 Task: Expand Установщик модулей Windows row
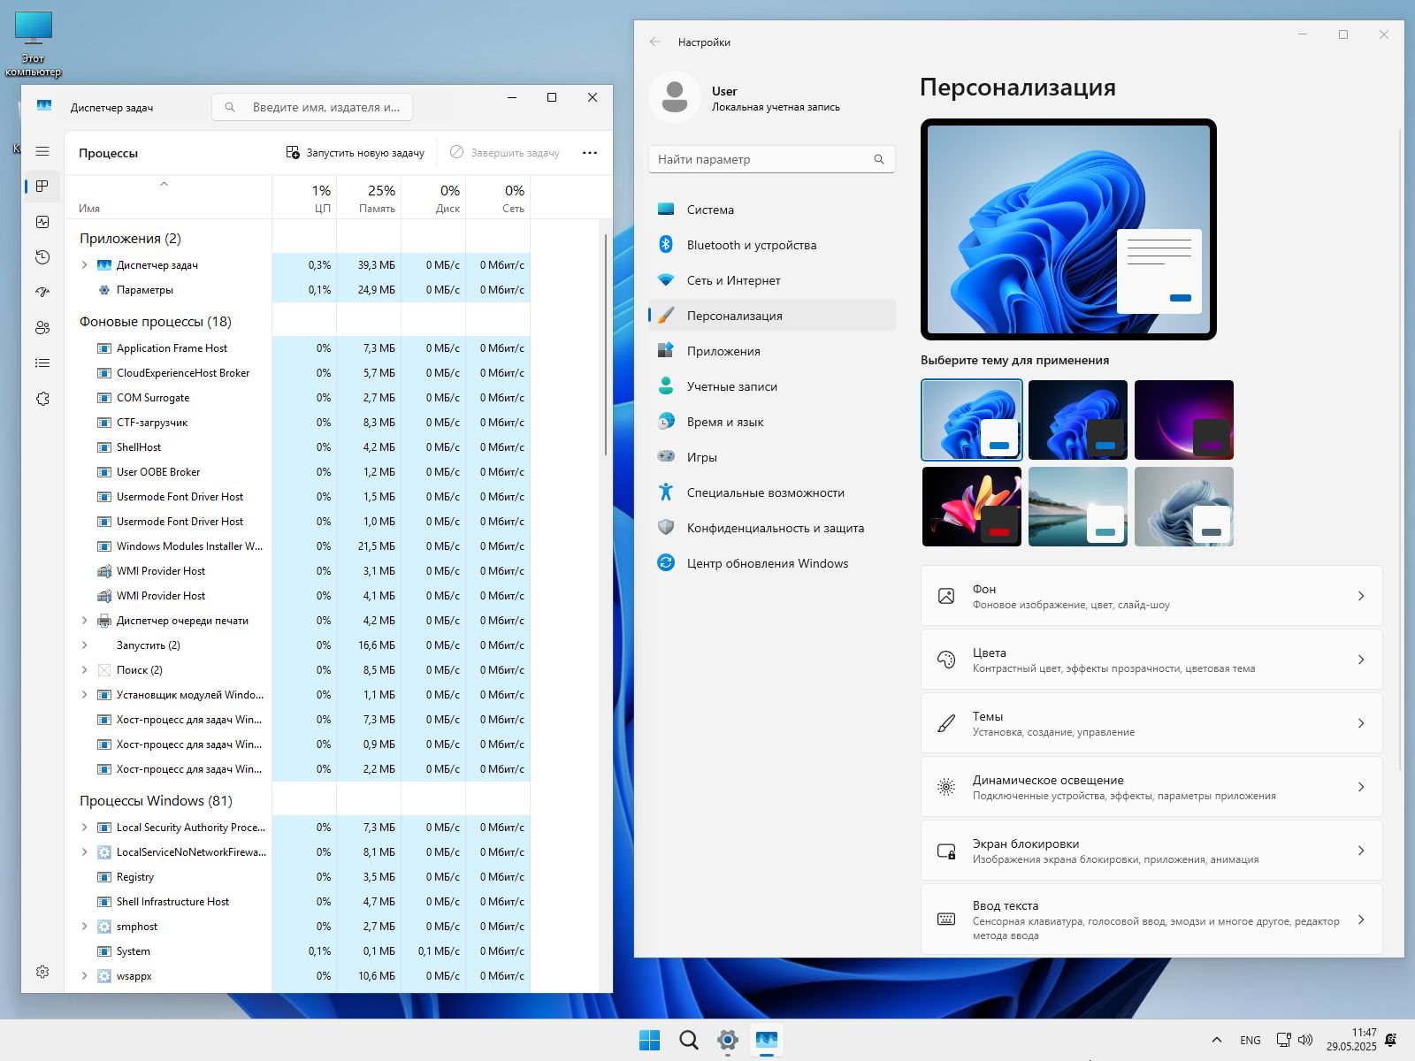click(x=84, y=695)
